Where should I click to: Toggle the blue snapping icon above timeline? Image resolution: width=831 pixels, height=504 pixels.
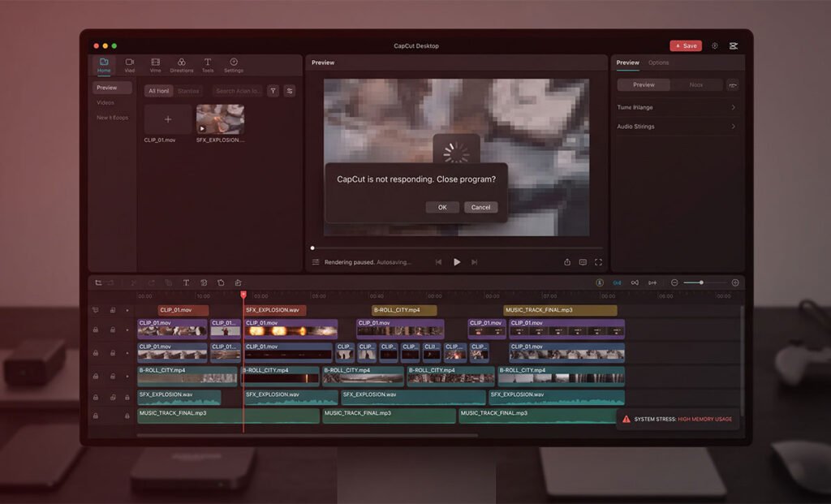(x=617, y=283)
